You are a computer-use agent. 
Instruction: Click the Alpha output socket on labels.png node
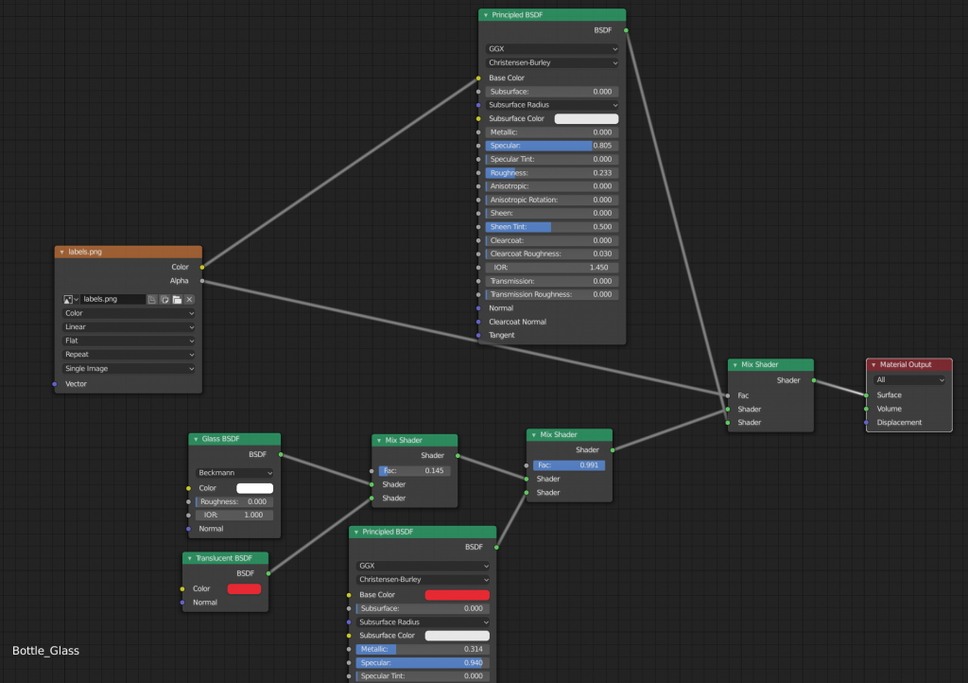[202, 281]
